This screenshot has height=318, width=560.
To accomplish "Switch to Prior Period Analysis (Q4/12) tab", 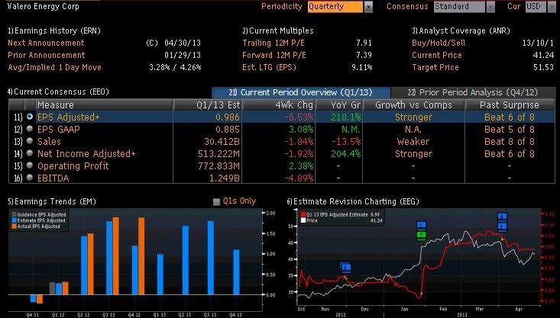I will [x=473, y=92].
